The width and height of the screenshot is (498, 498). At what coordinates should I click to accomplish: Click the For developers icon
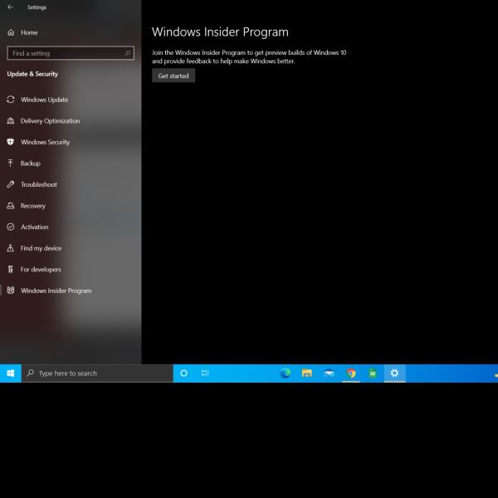11,269
